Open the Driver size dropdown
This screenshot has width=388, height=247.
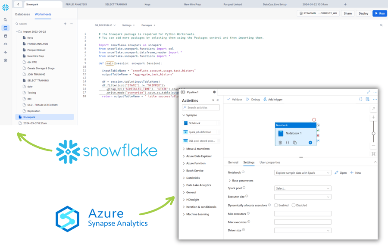click(303, 231)
